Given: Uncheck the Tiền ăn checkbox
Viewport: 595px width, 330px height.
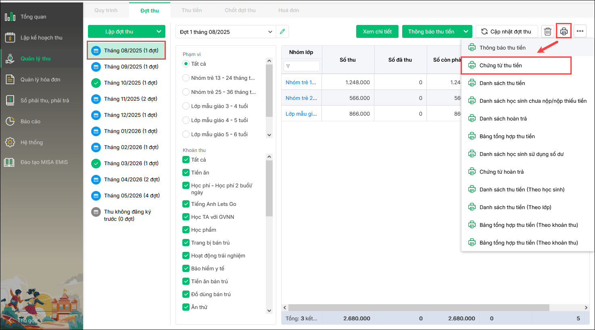Looking at the screenshot, I should click(186, 172).
